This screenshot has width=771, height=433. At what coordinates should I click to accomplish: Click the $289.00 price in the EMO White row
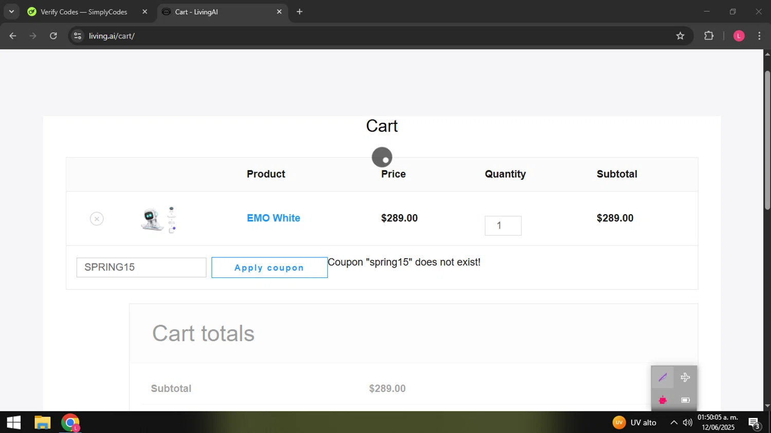399,218
